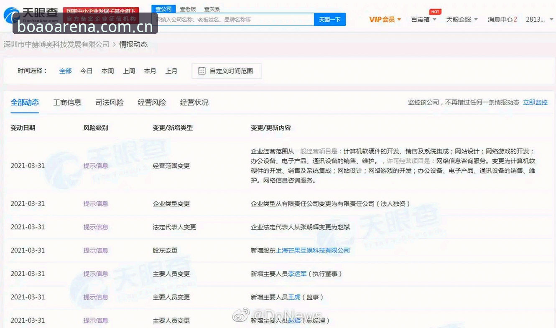Screen dimensions: 556x328
Task: Open the 消息中心 notifications
Action: click(x=502, y=19)
